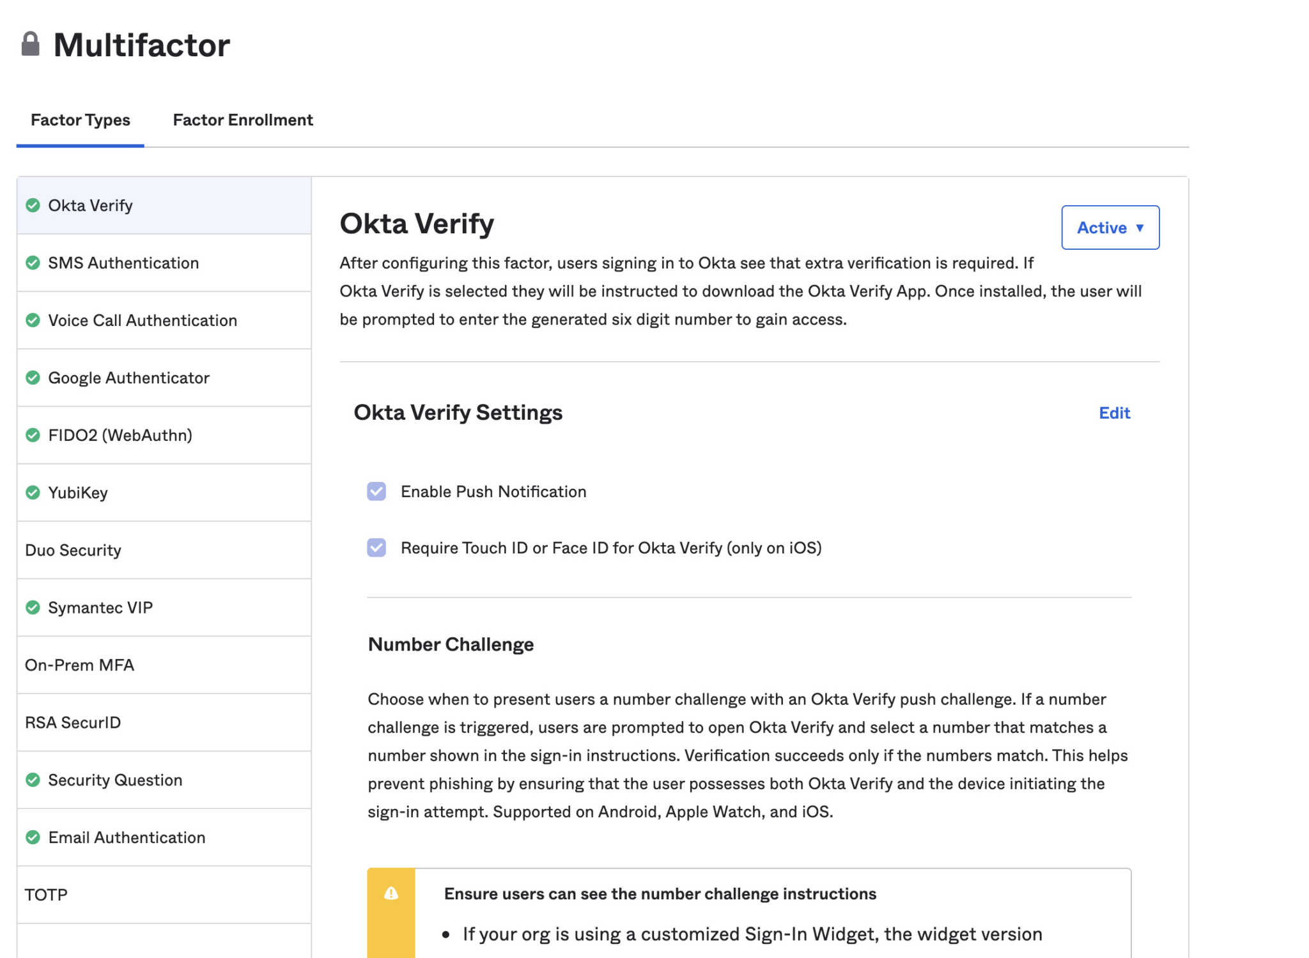Choose FIDO2 (WebAuthn) in factor list

pos(120,435)
